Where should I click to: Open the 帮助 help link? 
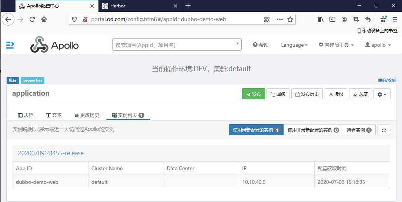261,45
